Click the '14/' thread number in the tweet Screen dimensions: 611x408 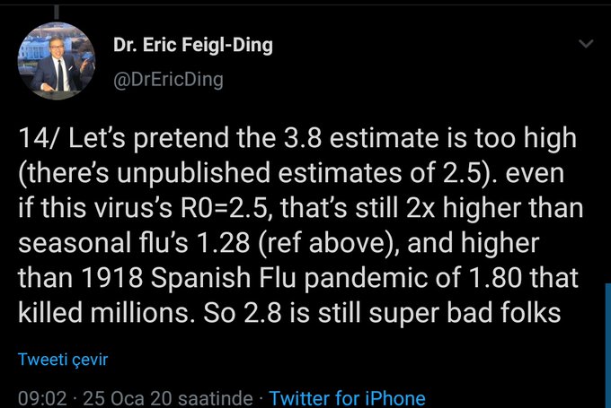coord(38,141)
